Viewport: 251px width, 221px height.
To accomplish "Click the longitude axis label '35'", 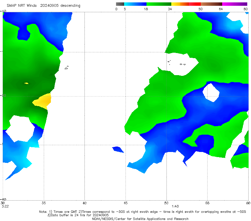I will coord(43,203).
